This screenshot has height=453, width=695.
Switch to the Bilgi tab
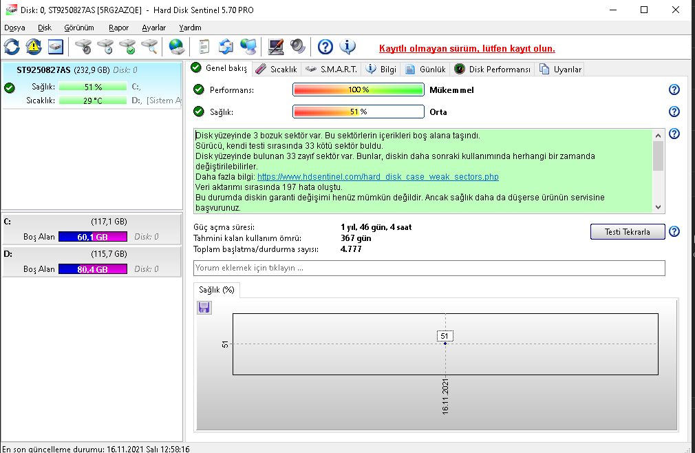tap(382, 69)
